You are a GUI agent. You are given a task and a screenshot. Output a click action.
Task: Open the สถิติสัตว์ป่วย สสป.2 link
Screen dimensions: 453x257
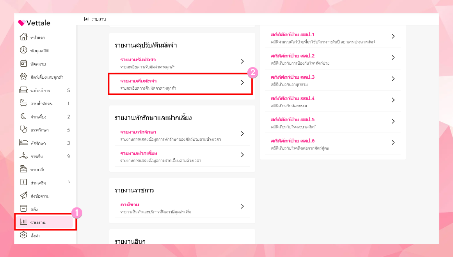coord(293,56)
